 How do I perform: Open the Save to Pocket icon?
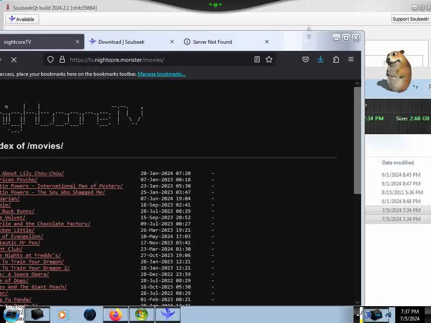(306, 59)
